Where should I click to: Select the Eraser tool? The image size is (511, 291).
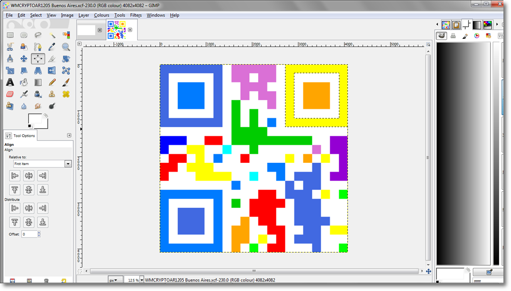pyautogui.click(x=10, y=94)
